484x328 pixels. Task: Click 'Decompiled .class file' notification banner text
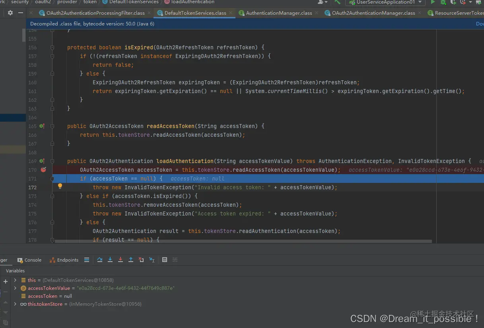92,24
